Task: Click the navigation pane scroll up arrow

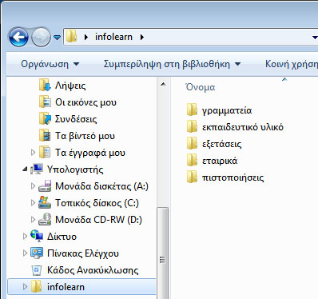Action: point(163,85)
